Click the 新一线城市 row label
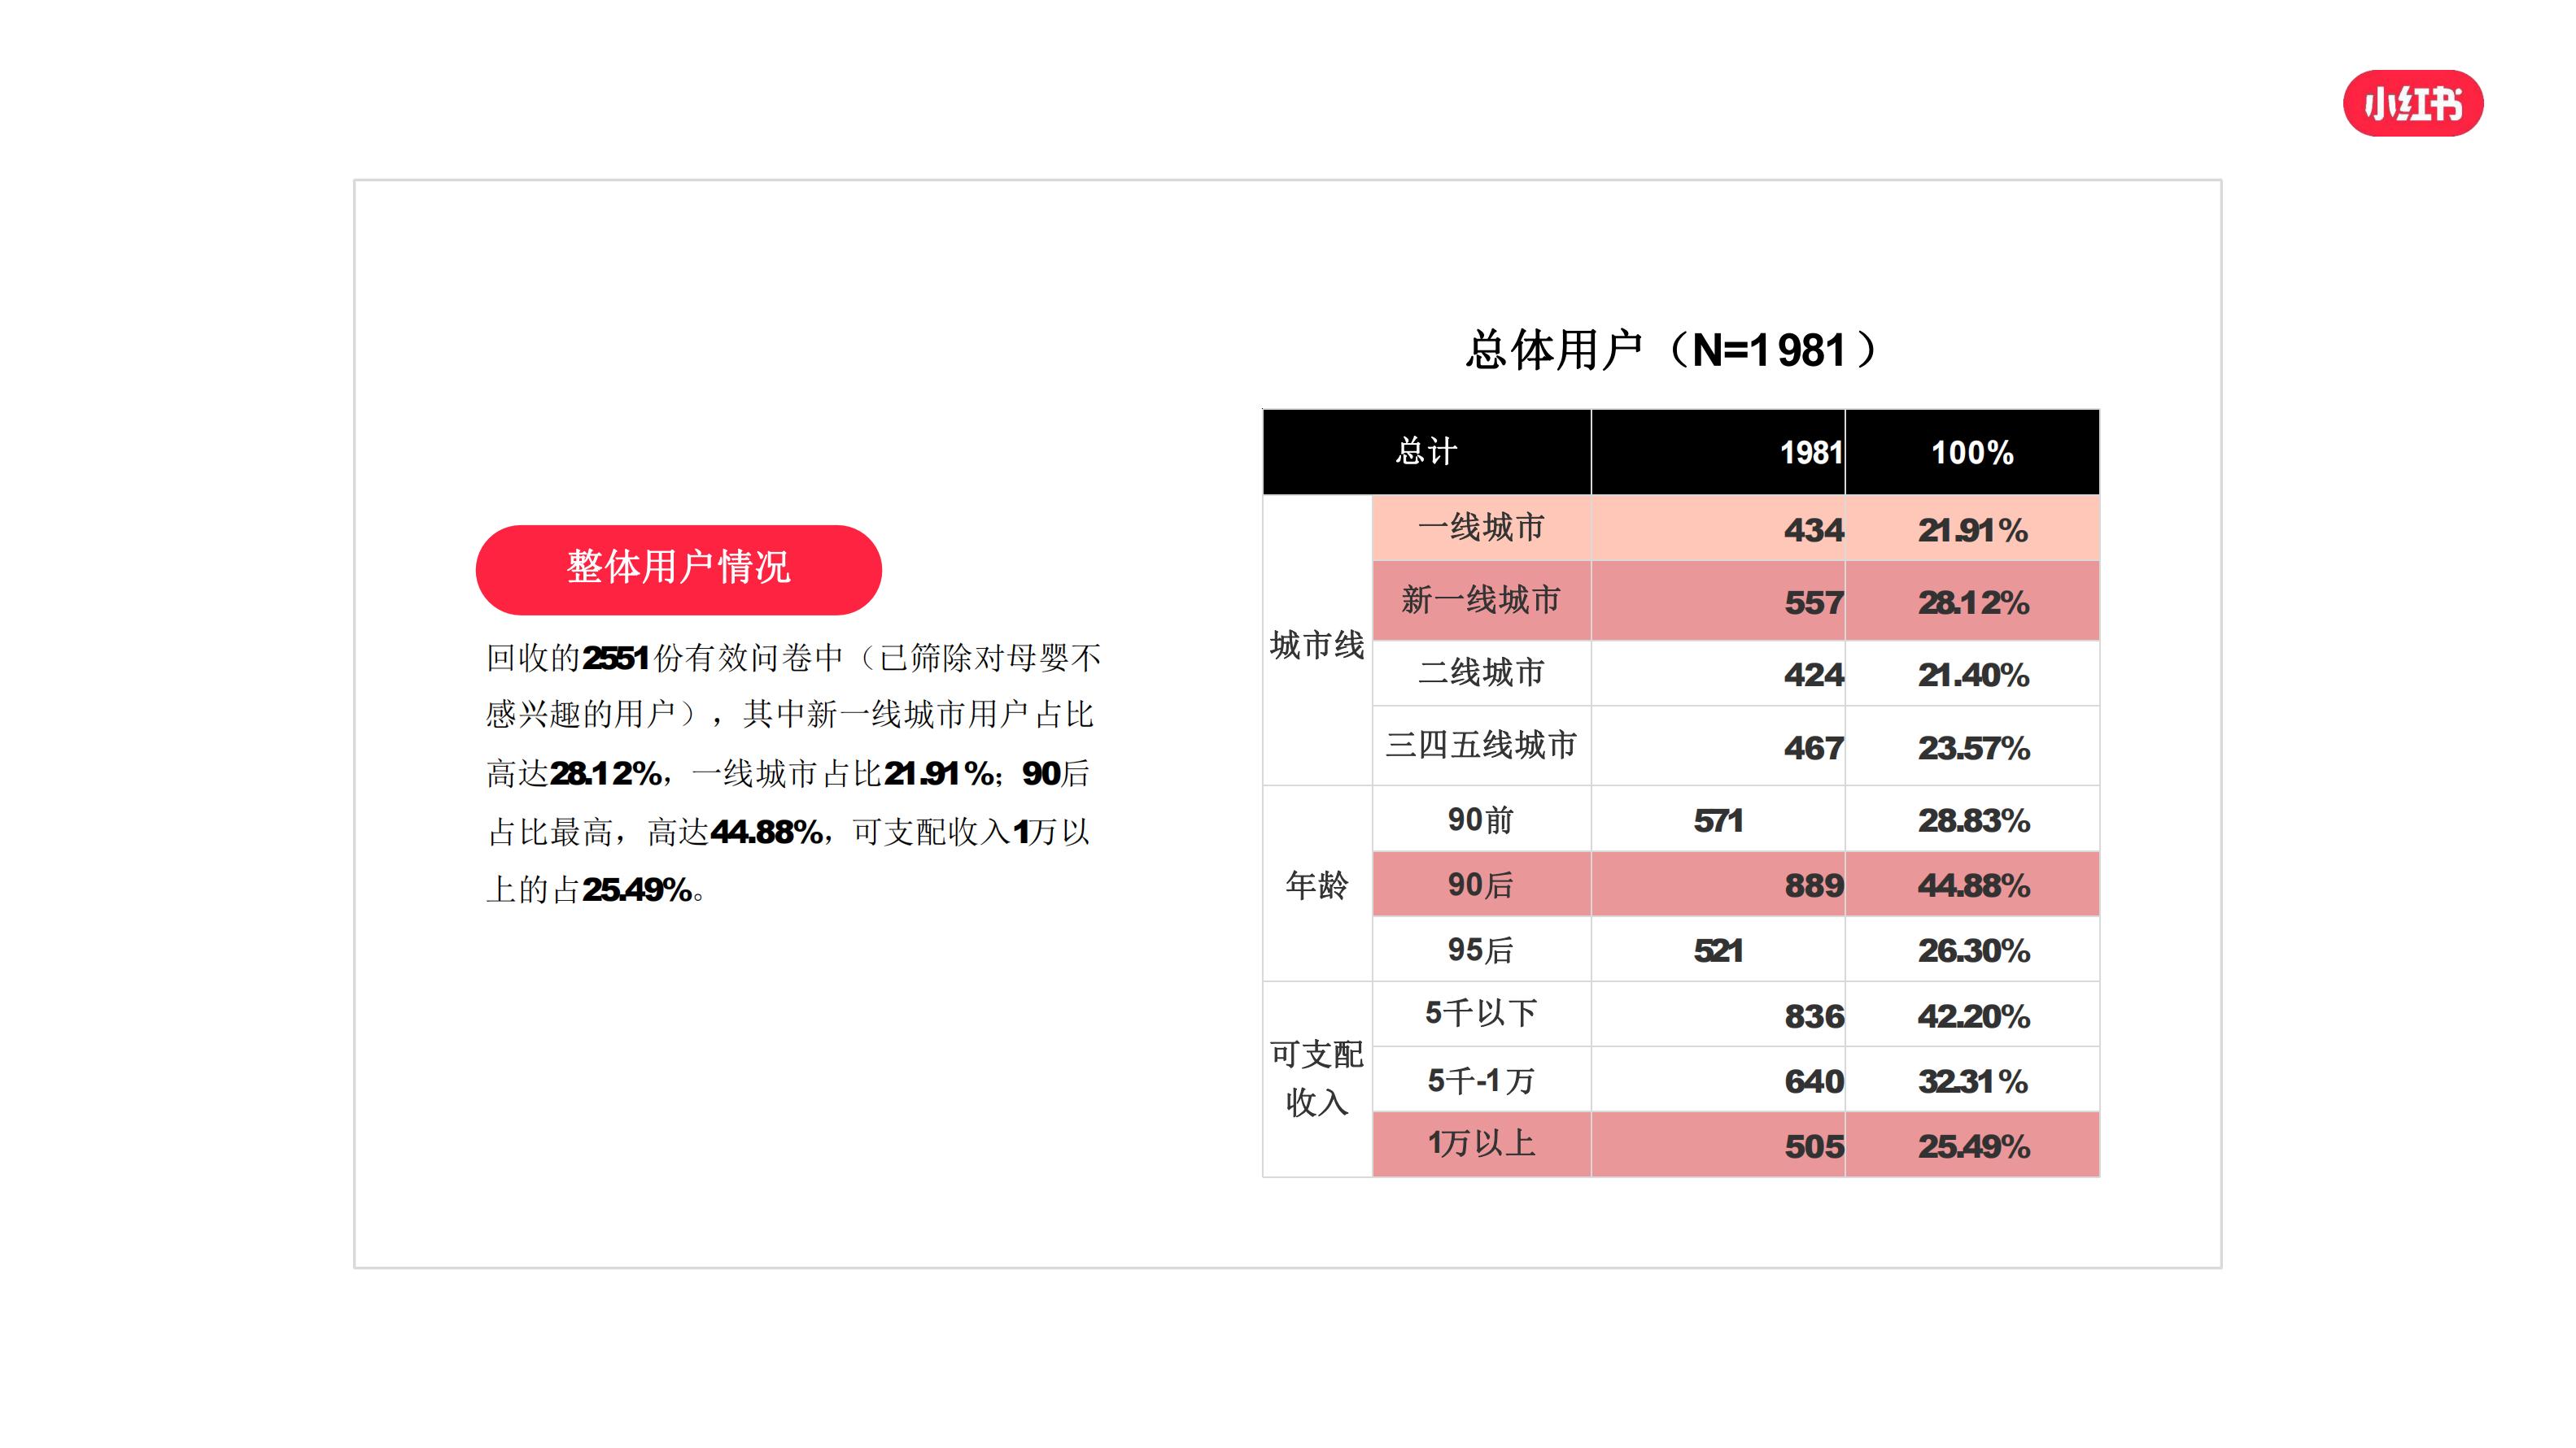The height and width of the screenshot is (1448, 2576). 1481,599
